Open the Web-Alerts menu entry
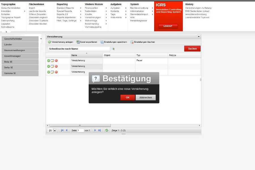Image resolution: width=255 pixels, height=170 pixels. pyautogui.click(x=116, y=17)
